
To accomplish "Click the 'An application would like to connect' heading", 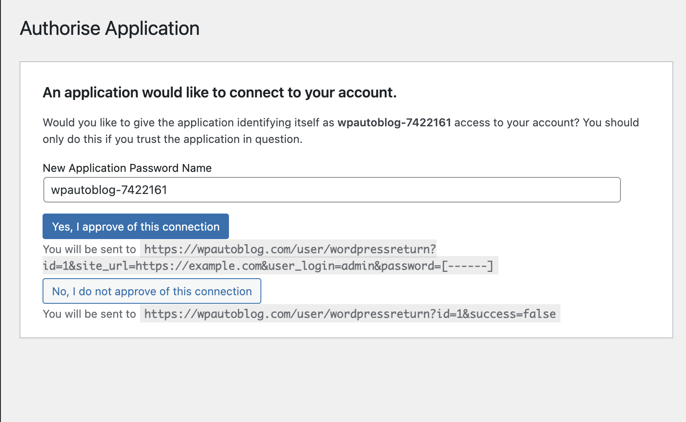I will [x=220, y=92].
